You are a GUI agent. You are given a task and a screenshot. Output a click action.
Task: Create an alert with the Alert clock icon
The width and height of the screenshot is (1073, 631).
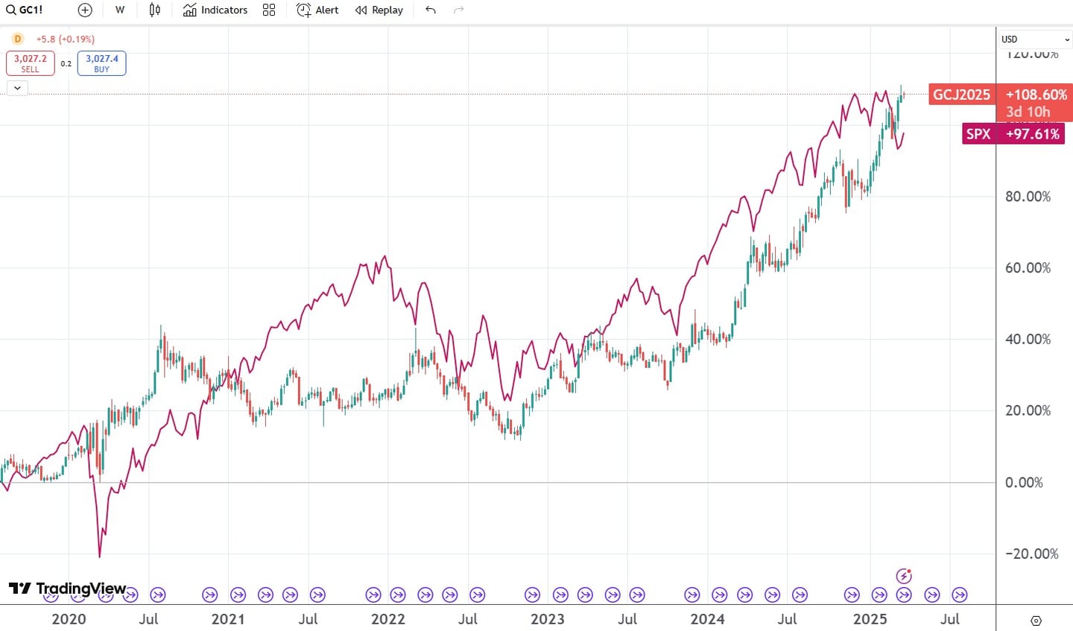(x=317, y=10)
